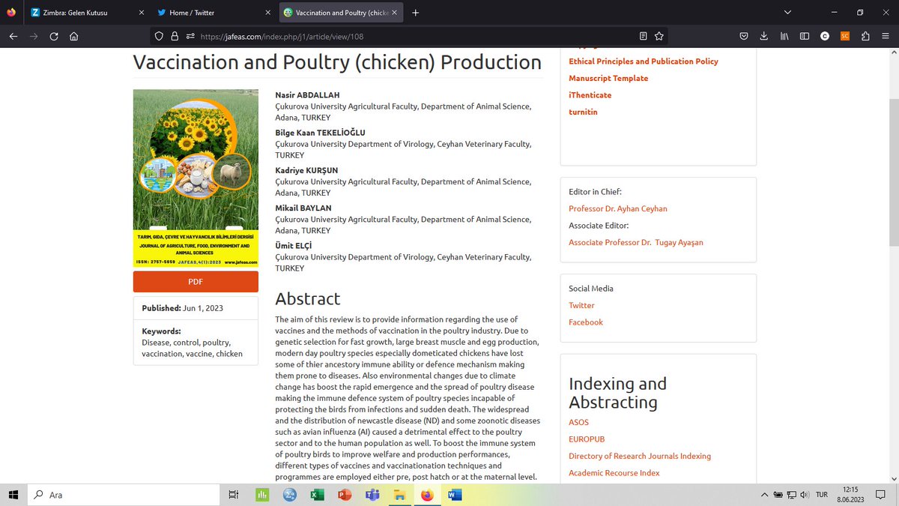Open the tracking protection shield icon
Screen dimensions: 899x506
159,36
